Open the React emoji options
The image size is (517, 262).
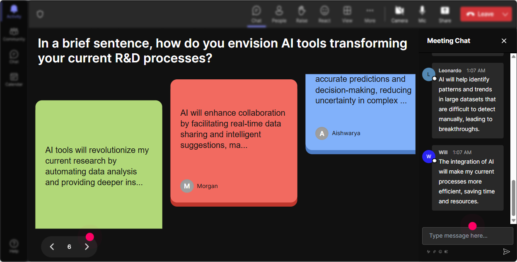click(324, 14)
